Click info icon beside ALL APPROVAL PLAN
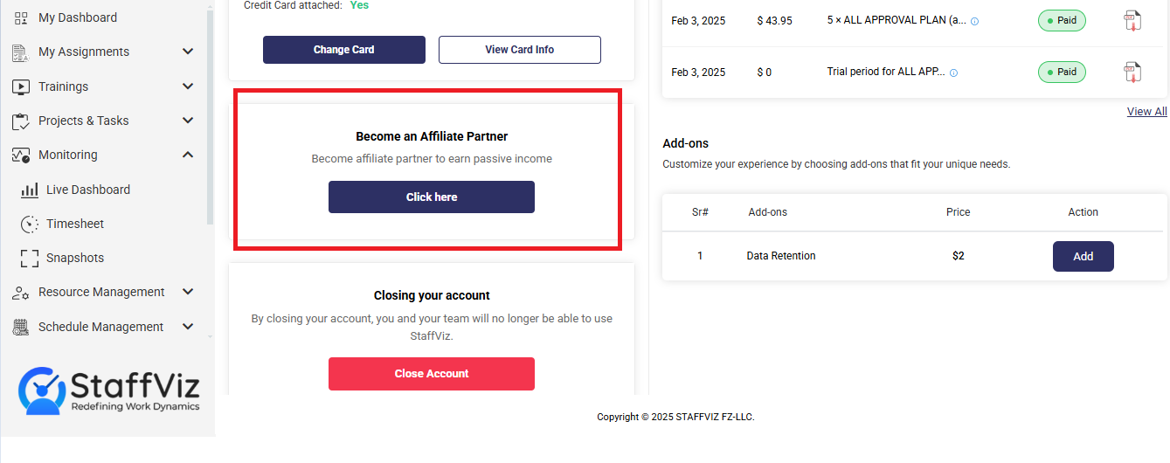The image size is (1170, 463). 975,21
